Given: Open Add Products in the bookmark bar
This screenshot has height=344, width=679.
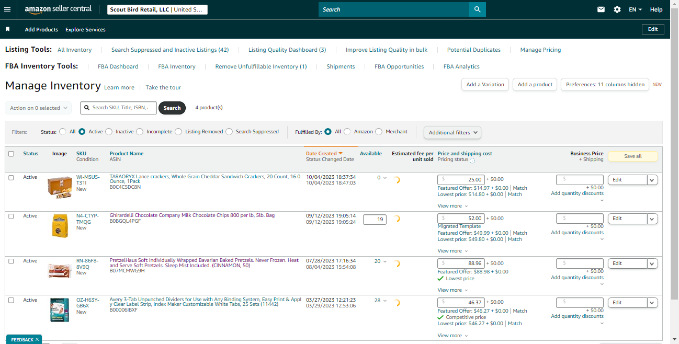Looking at the screenshot, I should 41,29.
